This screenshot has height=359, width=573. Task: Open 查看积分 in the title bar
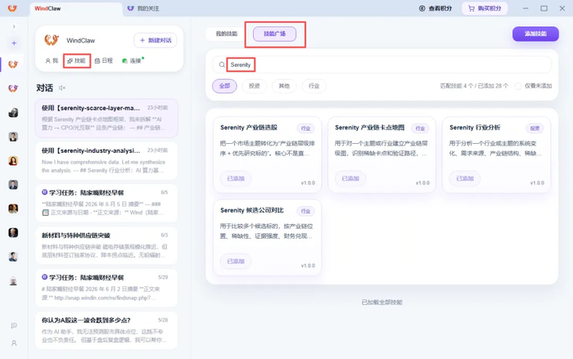435,8
